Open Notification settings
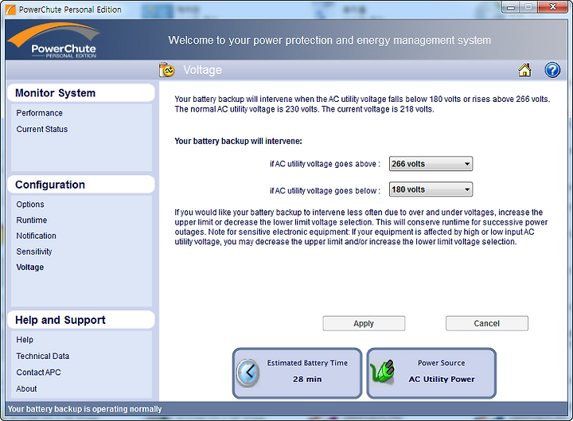The height and width of the screenshot is (421, 573). point(36,236)
